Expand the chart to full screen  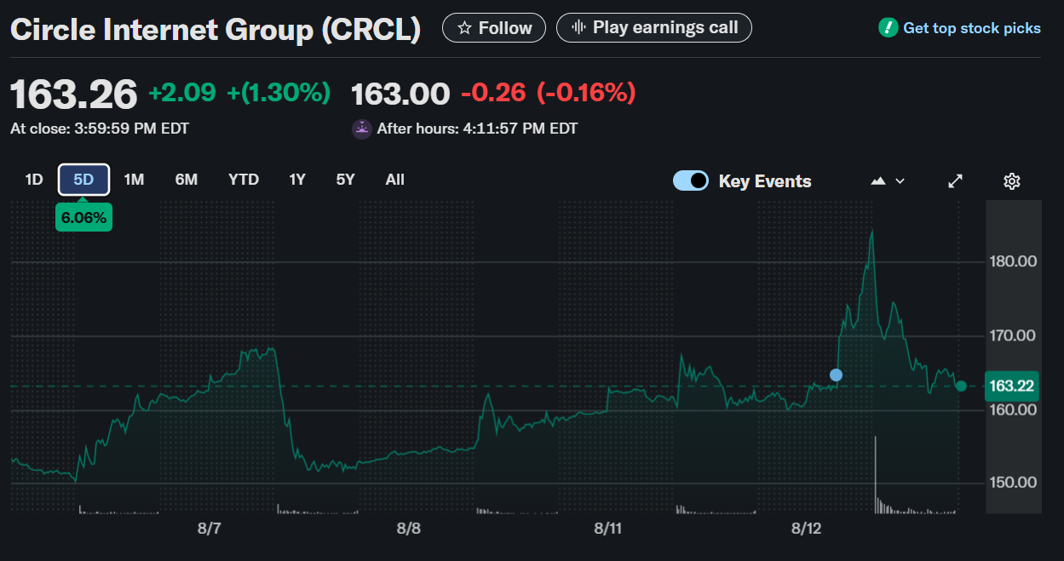(956, 181)
